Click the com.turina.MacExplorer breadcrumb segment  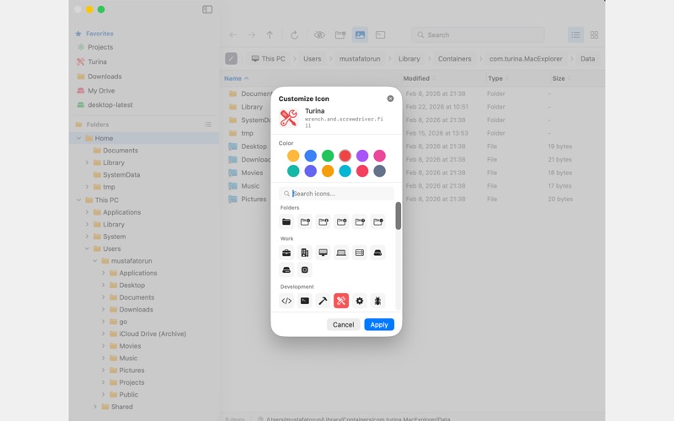point(526,59)
